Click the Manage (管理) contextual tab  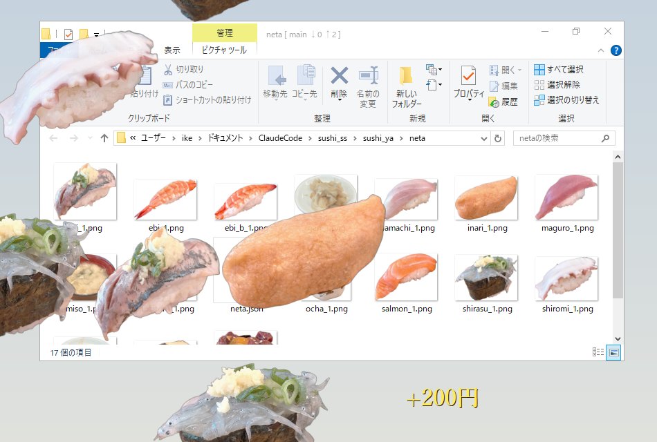pyautogui.click(x=225, y=32)
